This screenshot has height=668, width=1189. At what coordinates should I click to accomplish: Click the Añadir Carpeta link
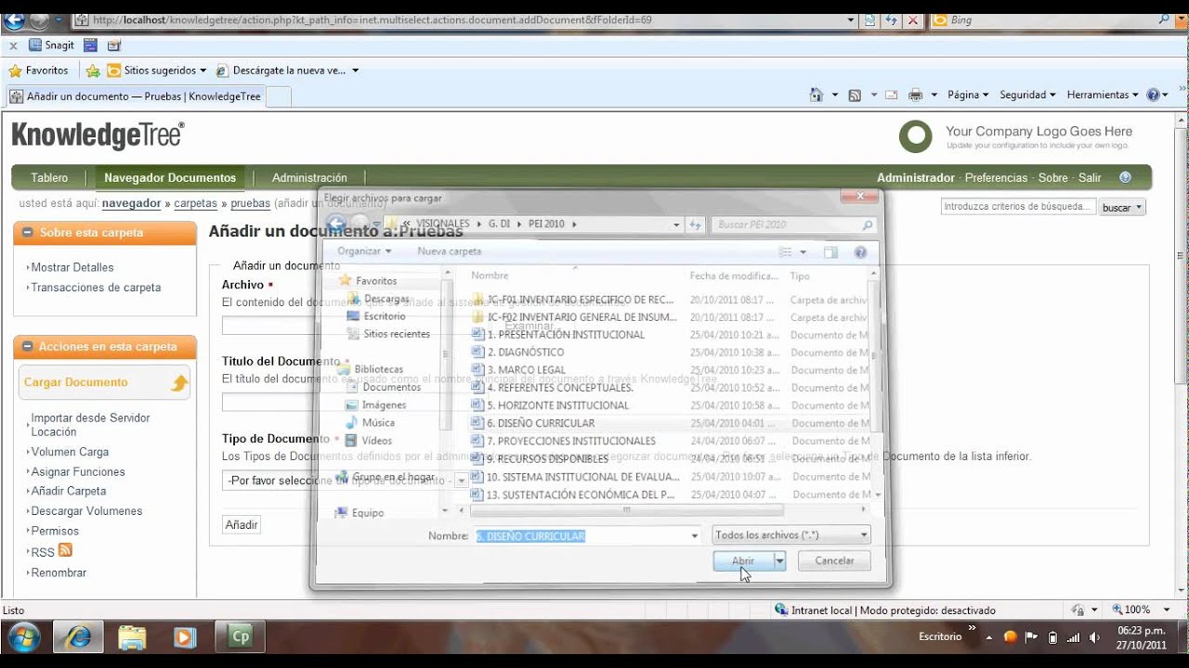[x=69, y=491]
